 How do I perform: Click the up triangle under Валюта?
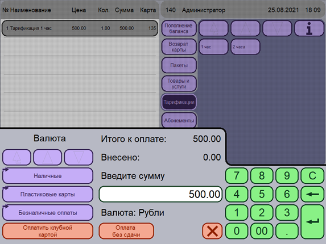pyautogui.click(x=48, y=157)
